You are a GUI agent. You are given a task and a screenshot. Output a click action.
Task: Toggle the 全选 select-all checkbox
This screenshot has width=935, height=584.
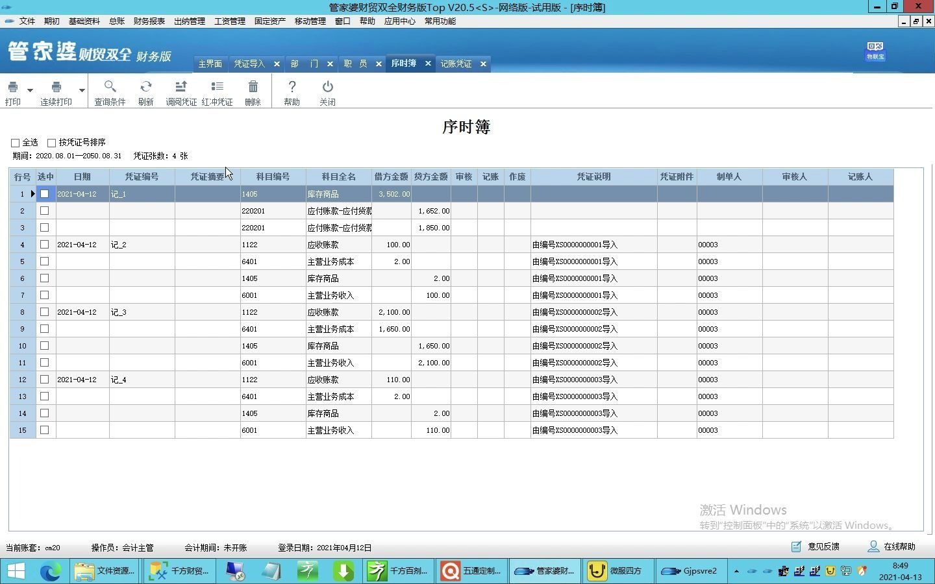15,143
